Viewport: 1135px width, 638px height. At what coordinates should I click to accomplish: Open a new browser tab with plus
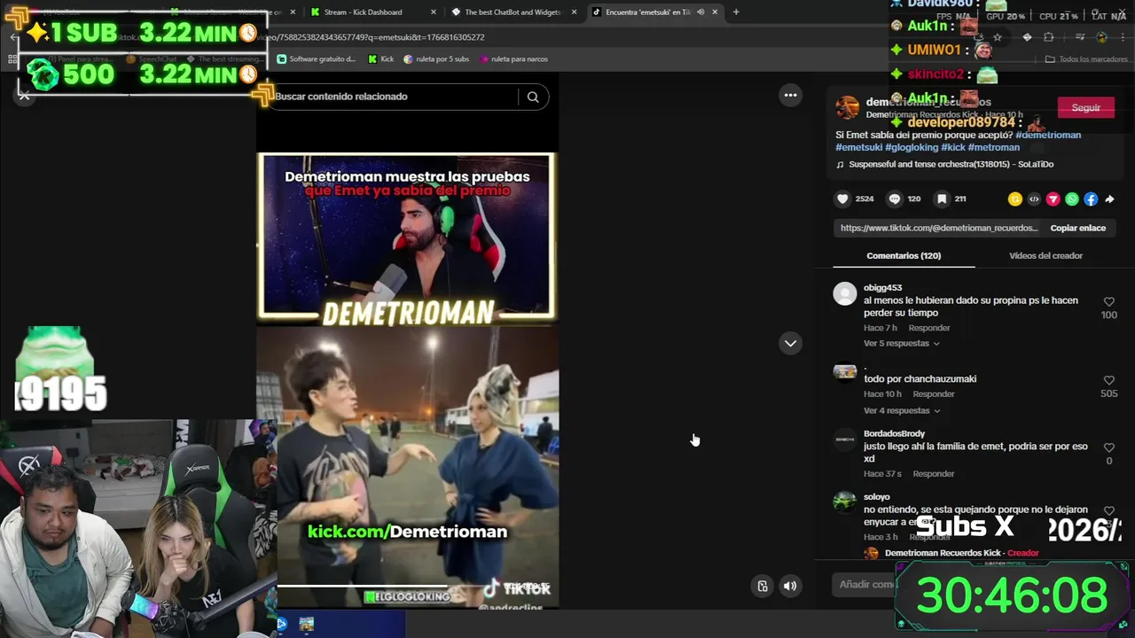pos(736,12)
